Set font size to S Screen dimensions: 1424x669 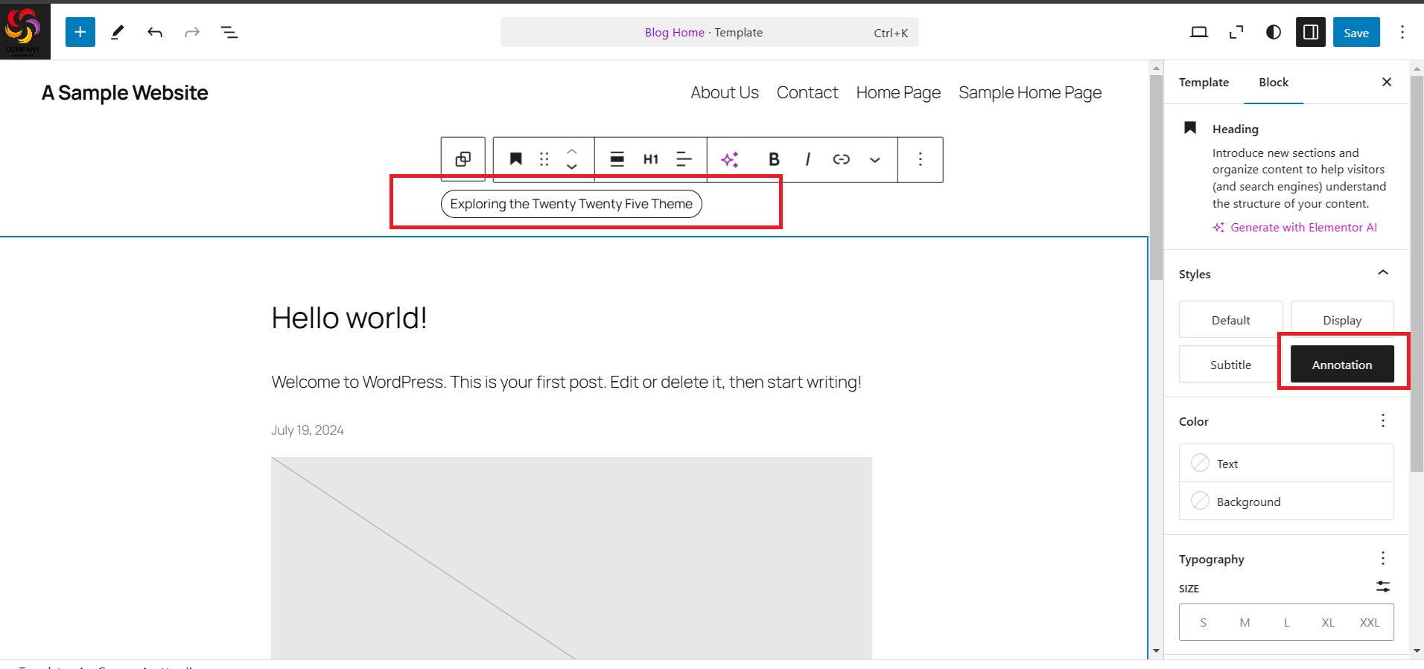tap(1204, 622)
